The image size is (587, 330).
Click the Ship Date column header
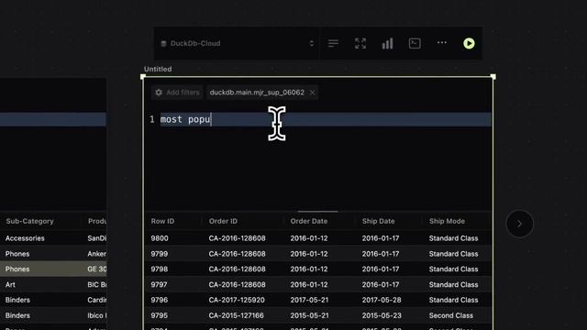click(x=378, y=221)
